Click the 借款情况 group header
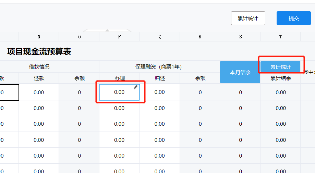Screen dimensions: 315x173 pos(39,67)
